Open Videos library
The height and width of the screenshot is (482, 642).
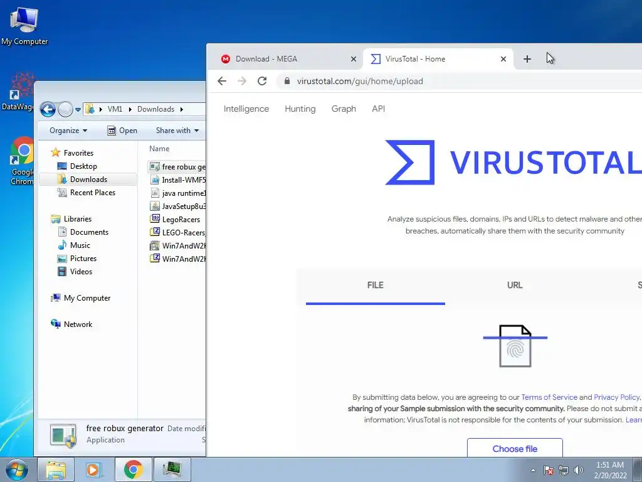pyautogui.click(x=75, y=271)
